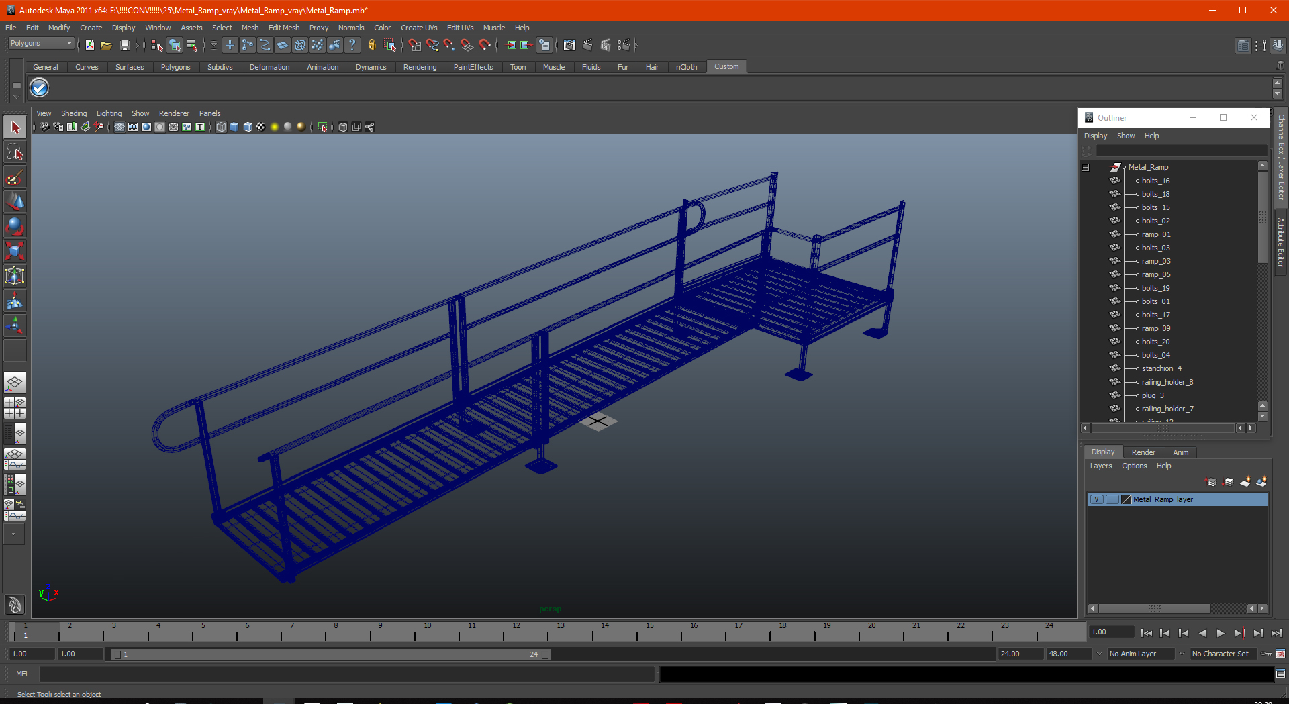Toggle snap to grids magnet
This screenshot has width=1289, height=704.
tap(414, 45)
